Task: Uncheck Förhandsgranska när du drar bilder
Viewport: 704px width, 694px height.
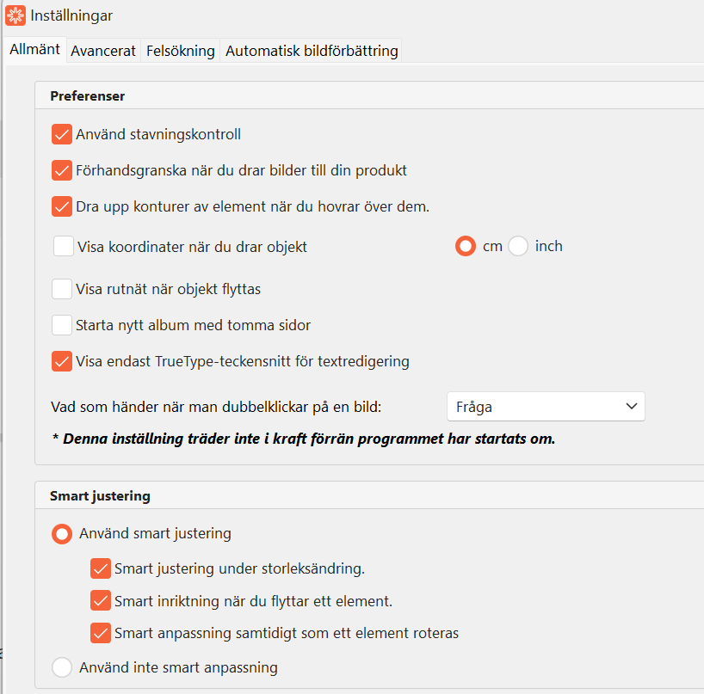Action: point(61,170)
